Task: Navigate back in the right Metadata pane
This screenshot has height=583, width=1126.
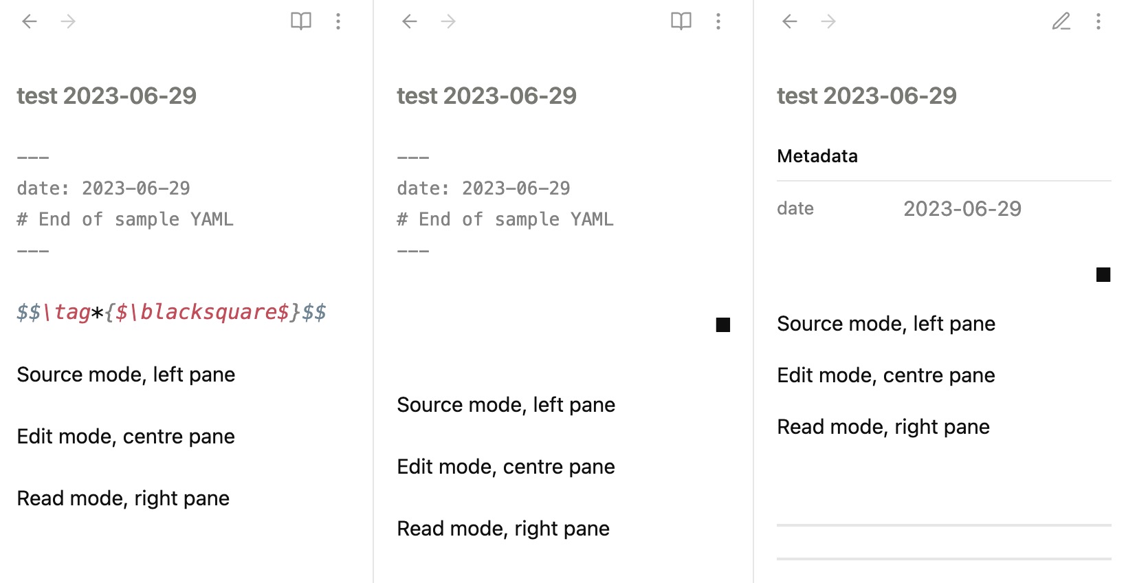Action: pos(790,21)
